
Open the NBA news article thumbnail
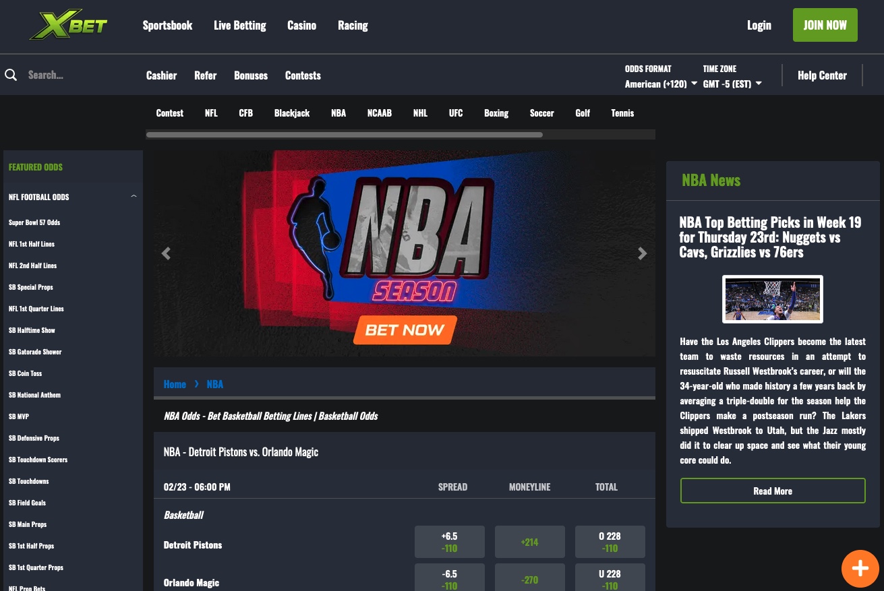click(x=773, y=299)
